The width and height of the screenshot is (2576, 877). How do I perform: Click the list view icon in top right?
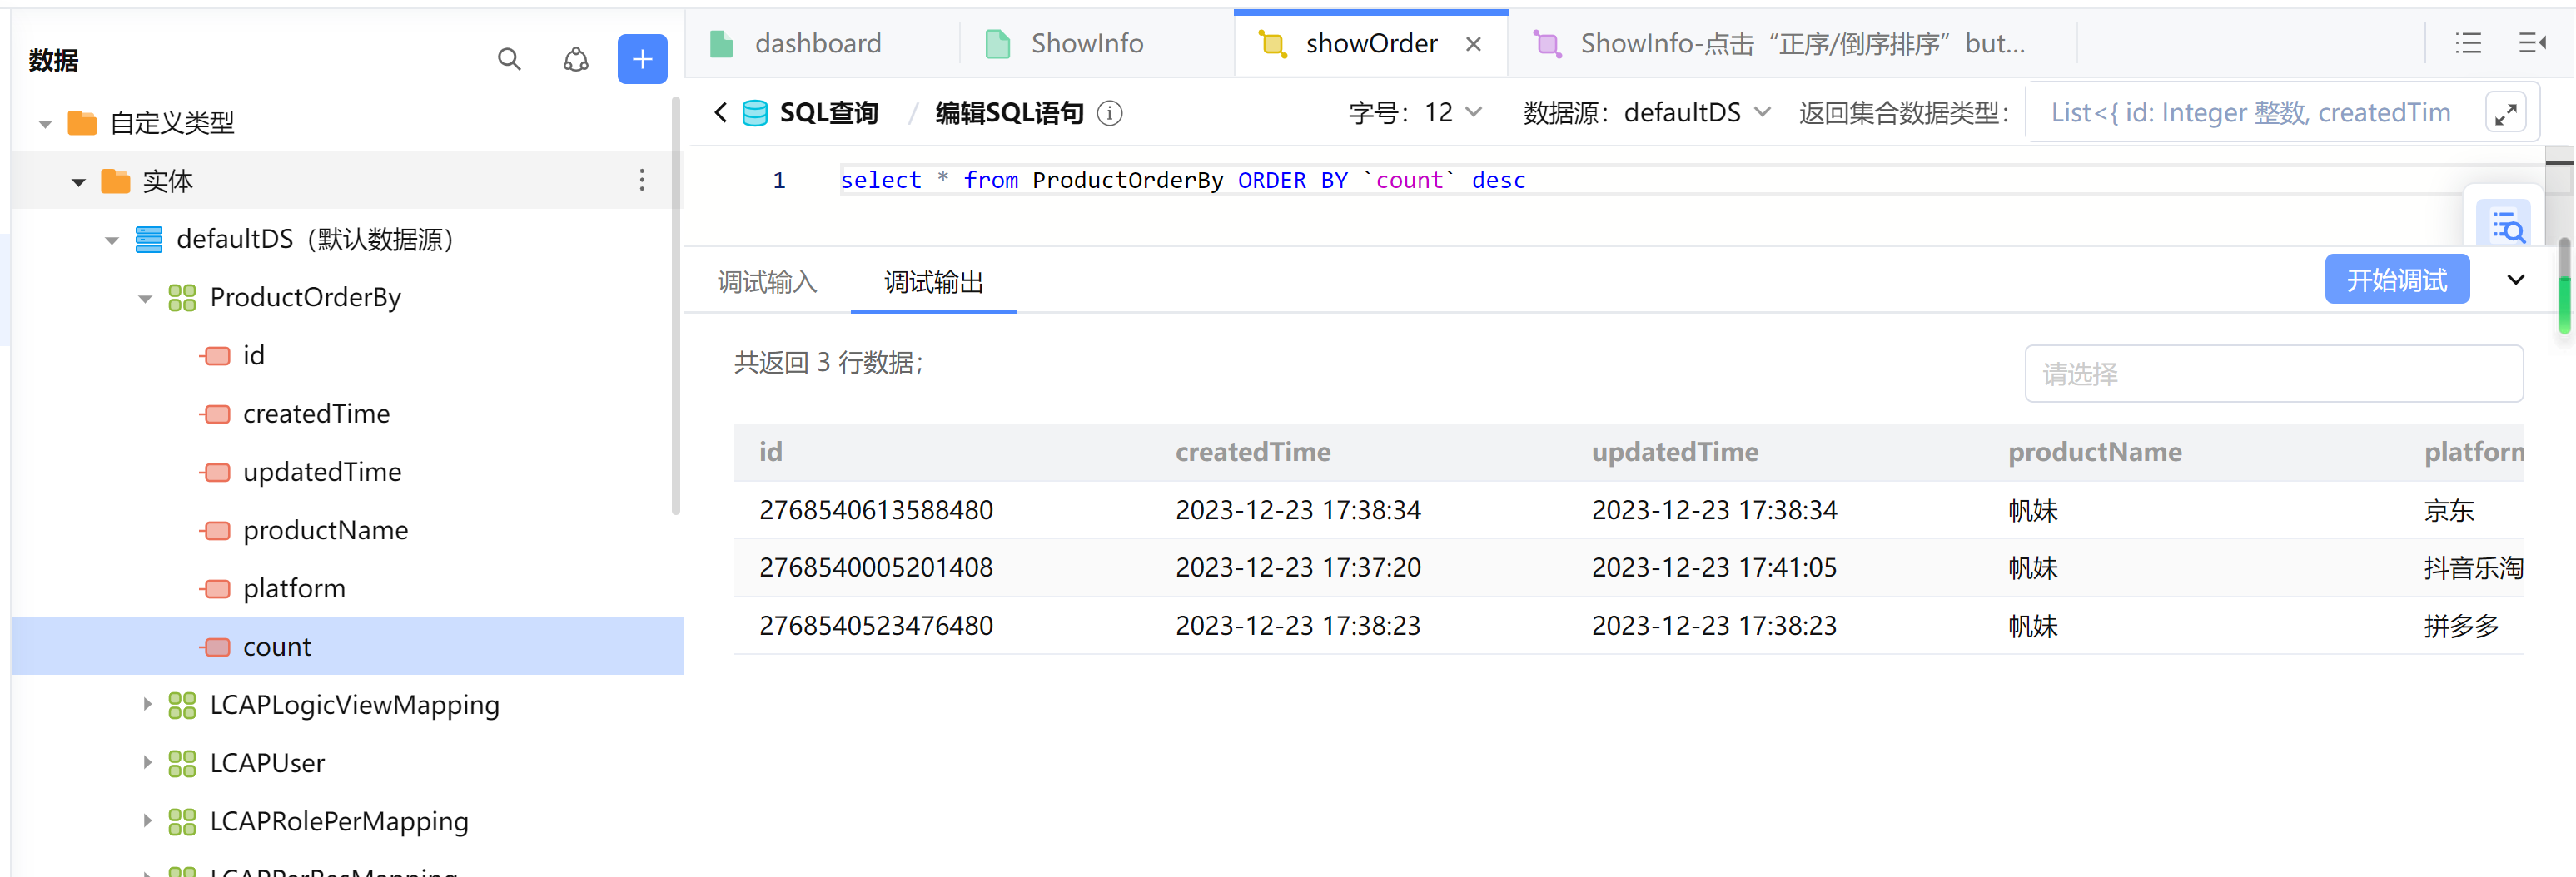(2468, 43)
